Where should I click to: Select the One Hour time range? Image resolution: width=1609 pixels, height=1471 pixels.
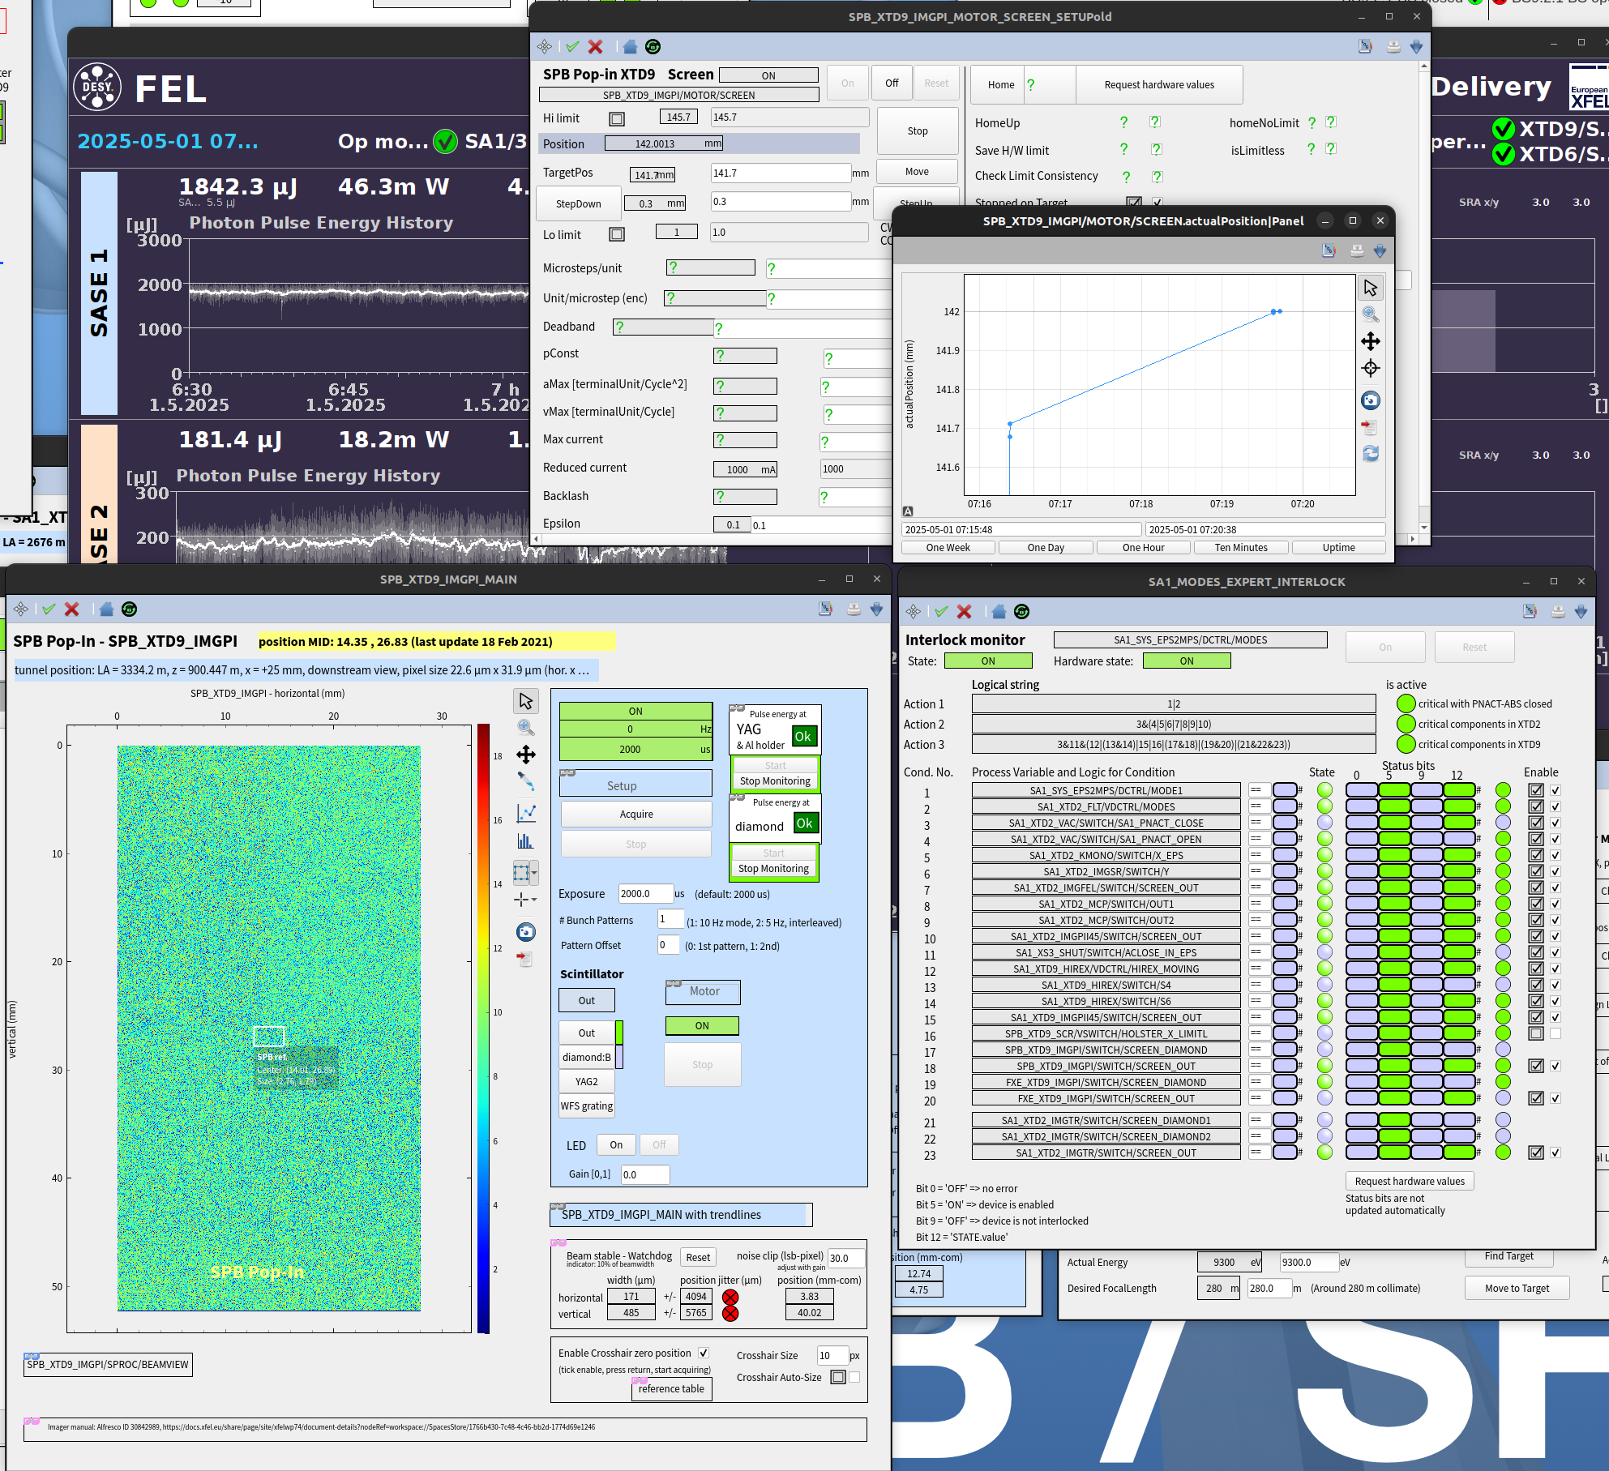tap(1143, 548)
